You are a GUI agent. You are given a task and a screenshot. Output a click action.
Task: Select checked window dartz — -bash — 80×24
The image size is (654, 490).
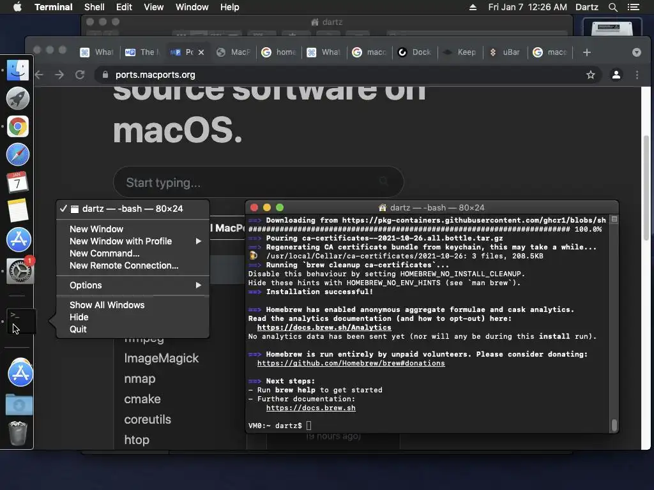click(133, 209)
